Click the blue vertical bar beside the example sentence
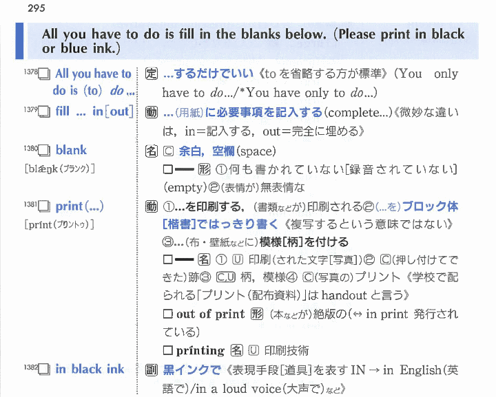496x397 pixels. pyautogui.click(x=19, y=41)
